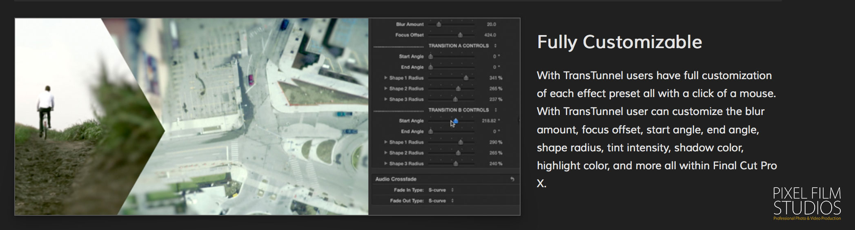This screenshot has width=855, height=230.
Task: Click the Pixel Film Studios logo
Action: pos(807,204)
